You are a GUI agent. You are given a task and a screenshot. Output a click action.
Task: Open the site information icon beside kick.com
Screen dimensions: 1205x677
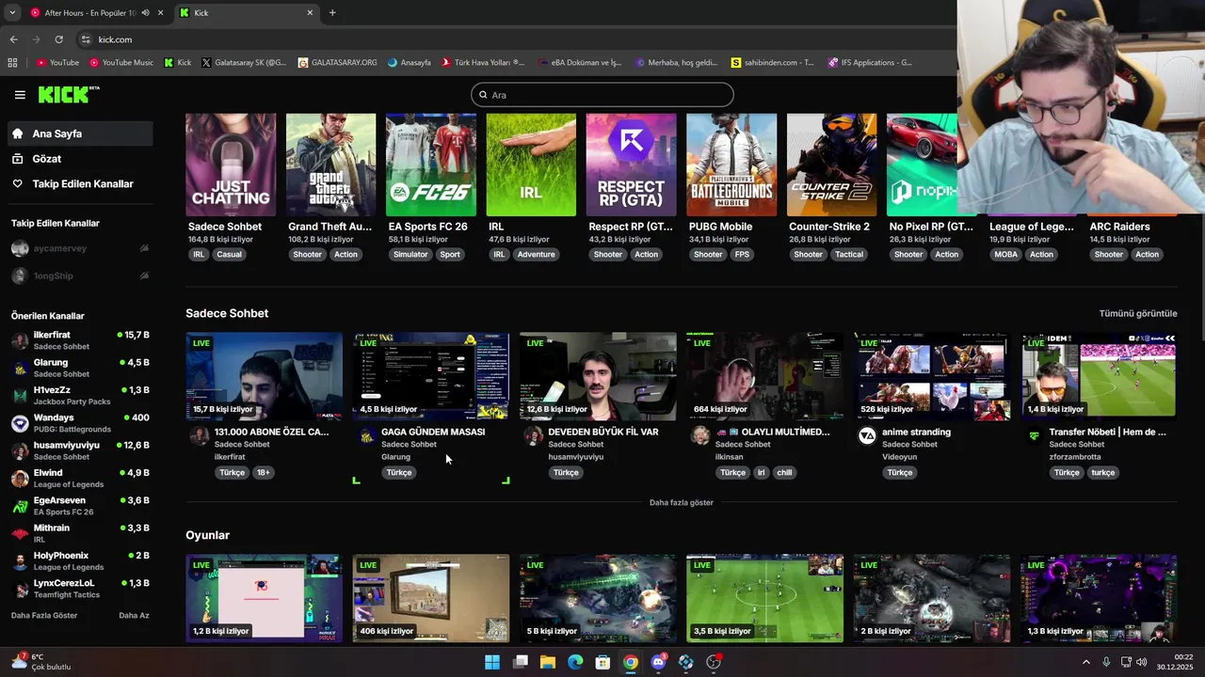[86, 39]
